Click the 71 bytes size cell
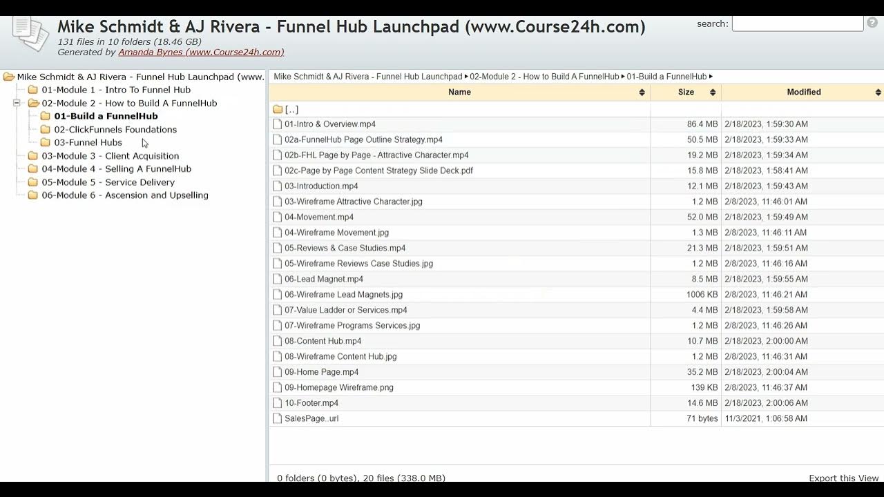Screen dimensions: 884x497 coord(702,418)
